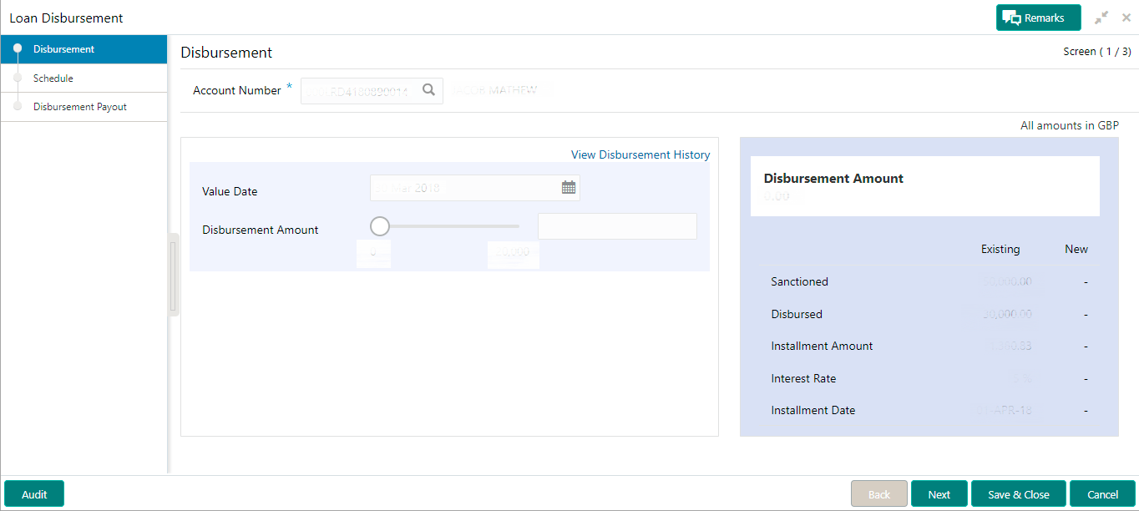Collapse the Loan Disbursement window
This screenshot has width=1139, height=511.
pos(1102,18)
